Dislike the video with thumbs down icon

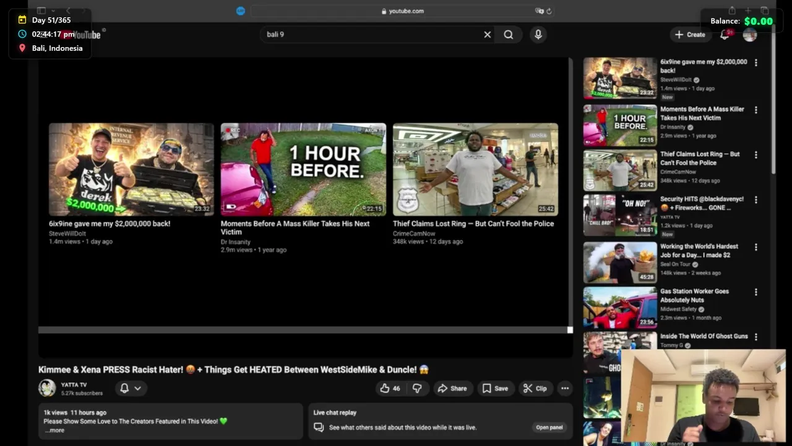(417, 388)
